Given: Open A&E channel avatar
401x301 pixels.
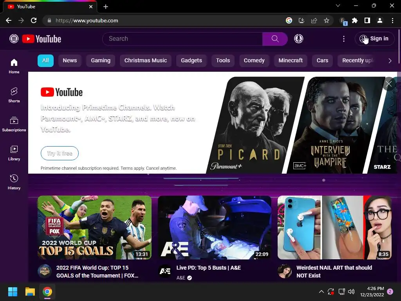Looking at the screenshot, I should click(165, 271).
